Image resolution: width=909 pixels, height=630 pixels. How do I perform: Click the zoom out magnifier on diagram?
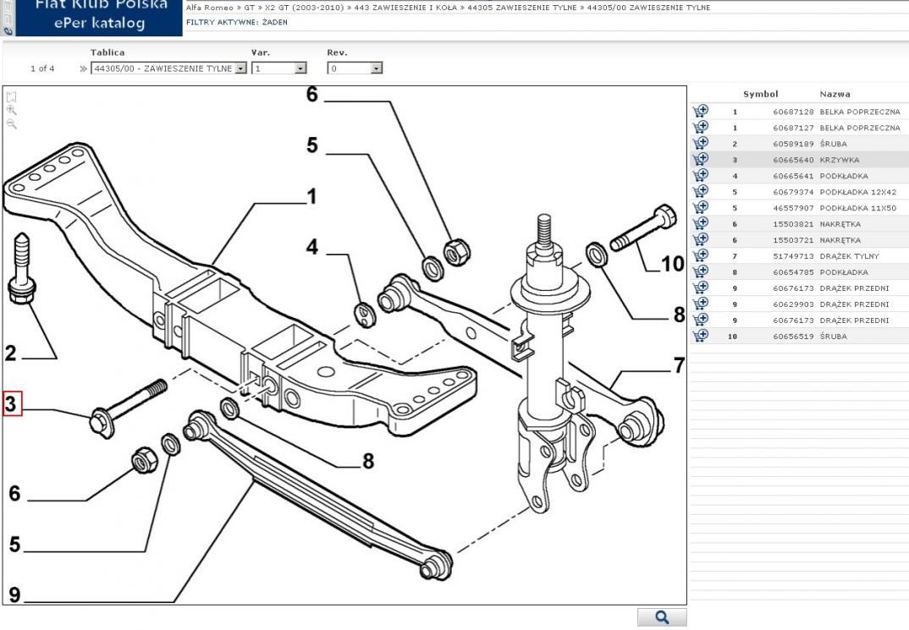[11, 123]
